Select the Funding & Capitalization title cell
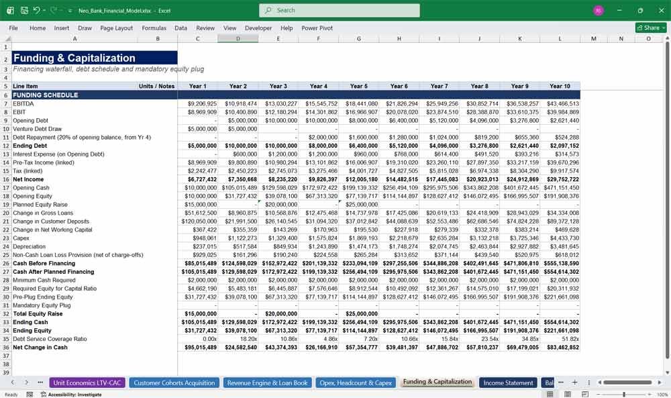The height and width of the screenshot is (398, 671). click(x=95, y=58)
